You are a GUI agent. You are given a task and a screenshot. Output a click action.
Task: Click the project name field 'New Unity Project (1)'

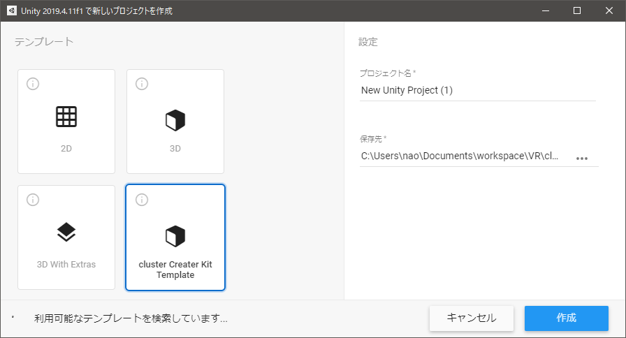click(x=477, y=91)
